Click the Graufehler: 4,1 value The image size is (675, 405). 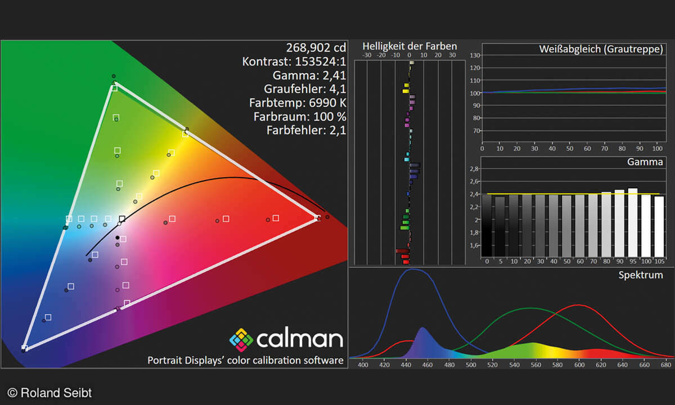(x=305, y=89)
